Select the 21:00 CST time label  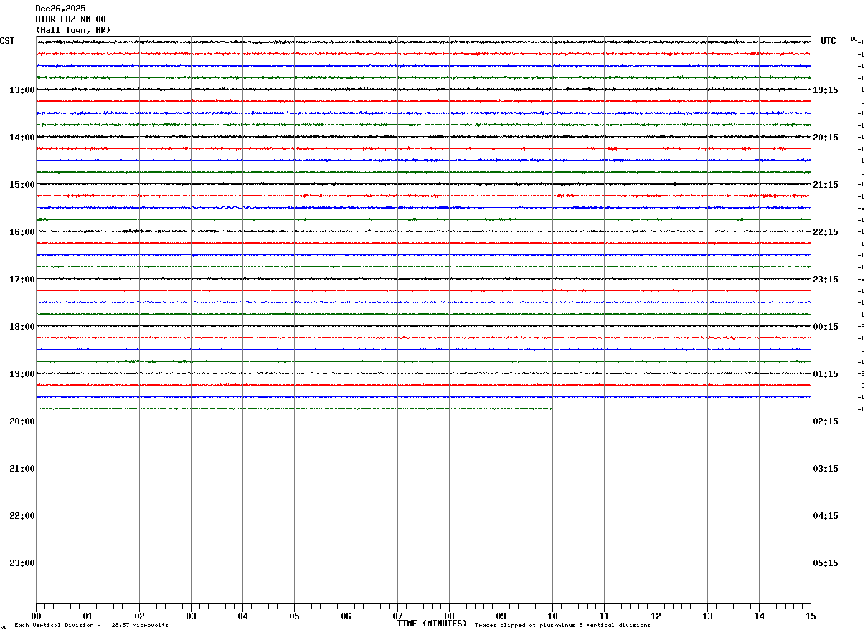22,469
